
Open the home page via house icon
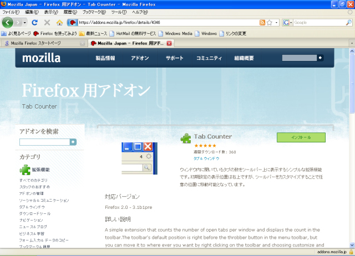coord(59,22)
